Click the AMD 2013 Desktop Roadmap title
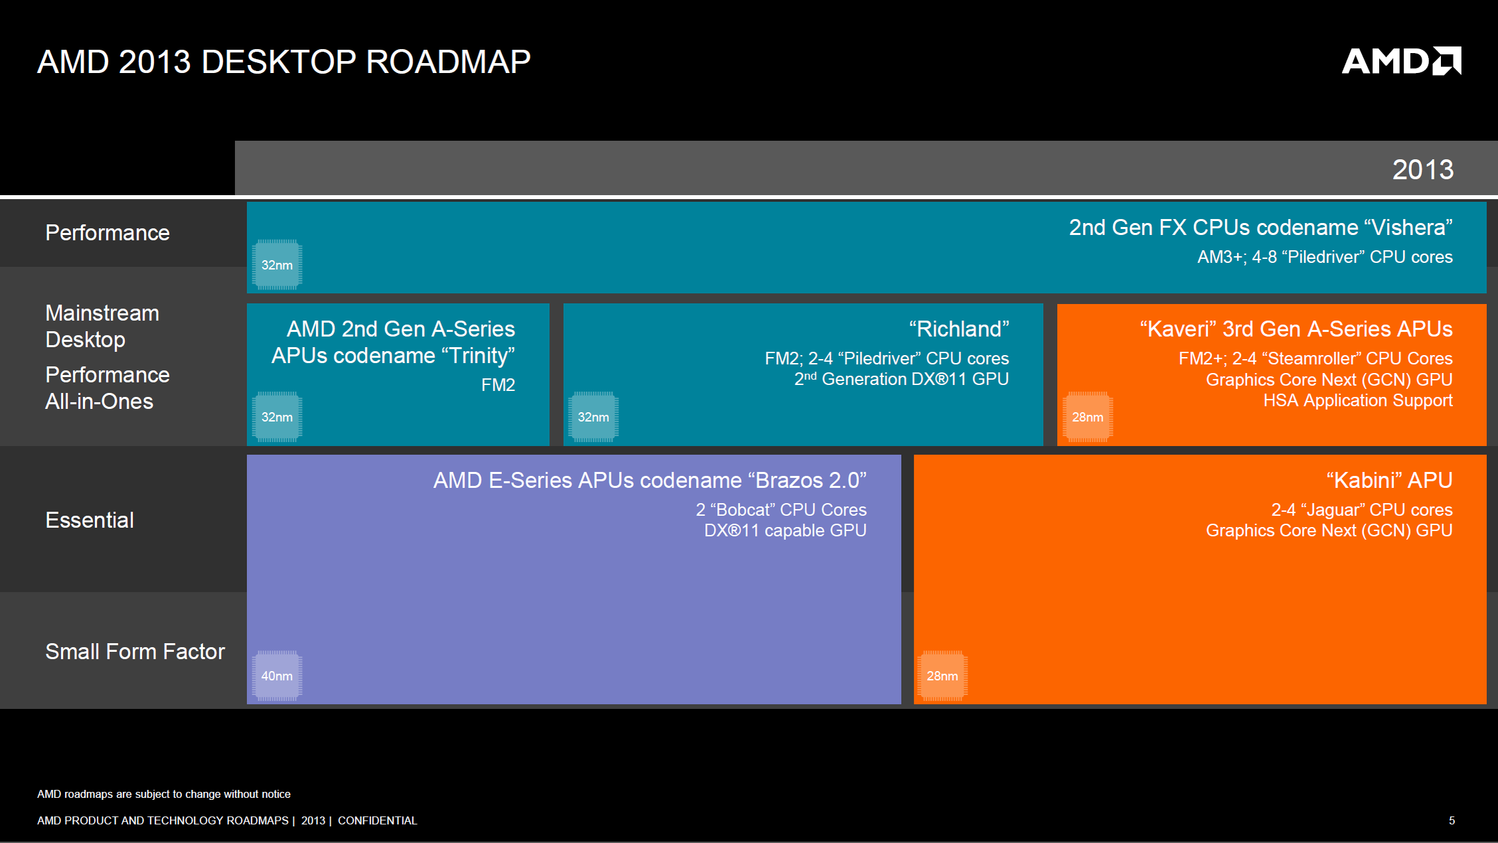Screen dimensions: 1498x843 [x=284, y=62]
